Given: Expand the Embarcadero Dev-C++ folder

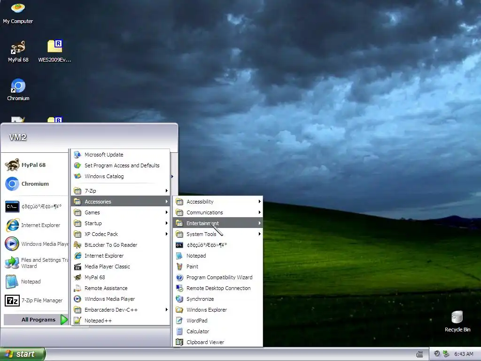Looking at the screenshot, I should pos(121,309).
